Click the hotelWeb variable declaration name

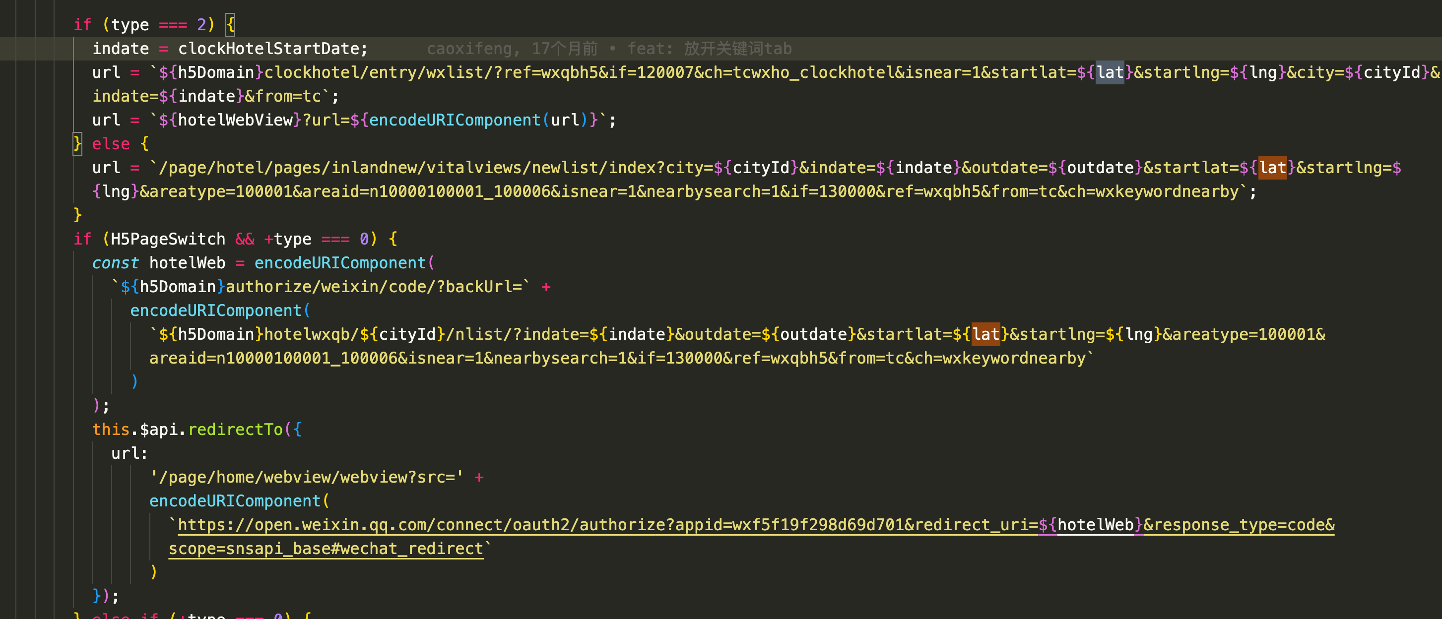coord(187,263)
